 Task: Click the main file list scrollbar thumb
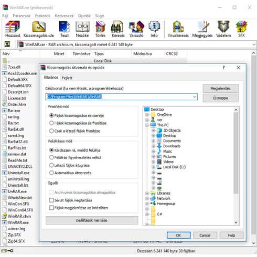pos(254,145)
